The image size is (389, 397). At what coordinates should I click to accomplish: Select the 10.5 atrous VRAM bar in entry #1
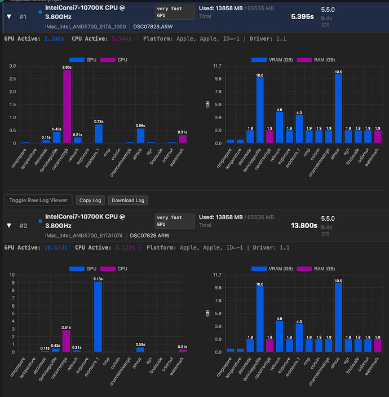(x=338, y=108)
